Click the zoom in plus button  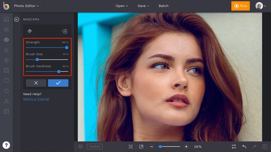click(186, 147)
